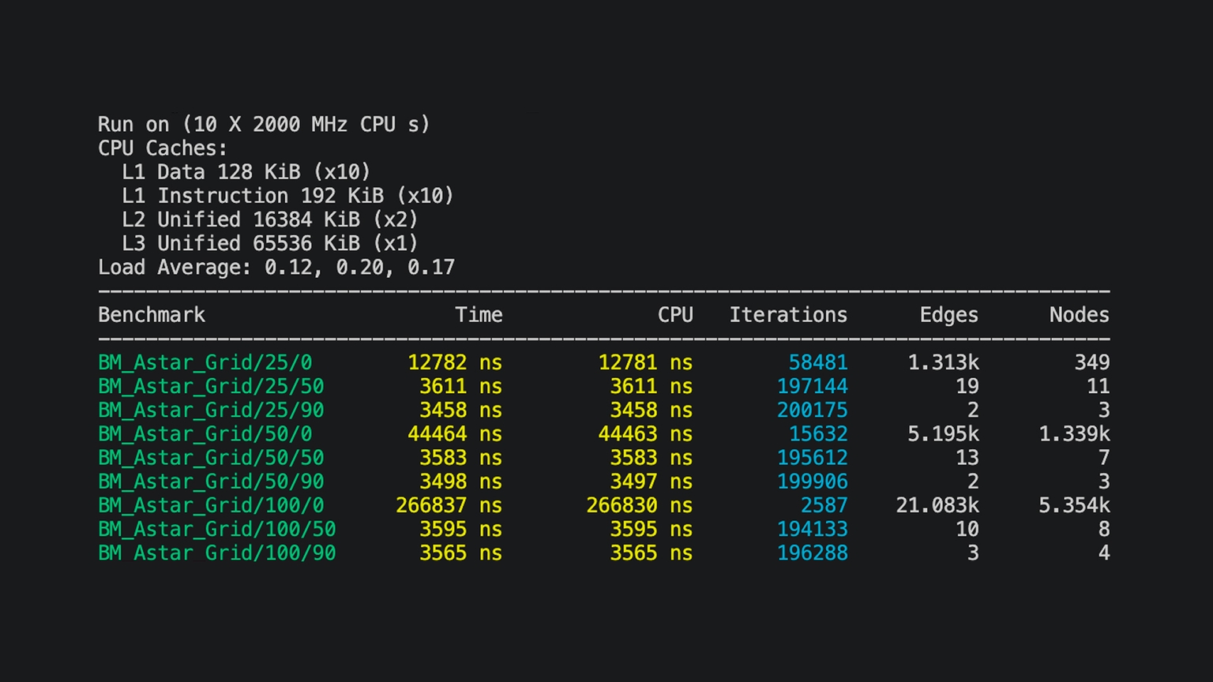Click the iterations value 197144
Image resolution: width=1213 pixels, height=682 pixels.
point(812,386)
